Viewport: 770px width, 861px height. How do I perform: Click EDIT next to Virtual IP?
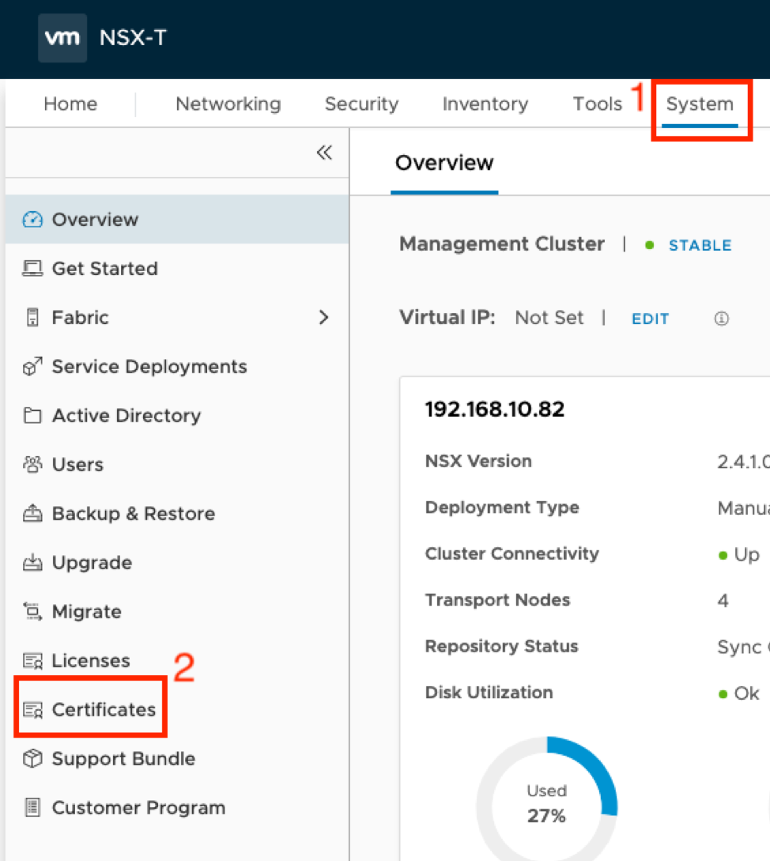click(651, 319)
